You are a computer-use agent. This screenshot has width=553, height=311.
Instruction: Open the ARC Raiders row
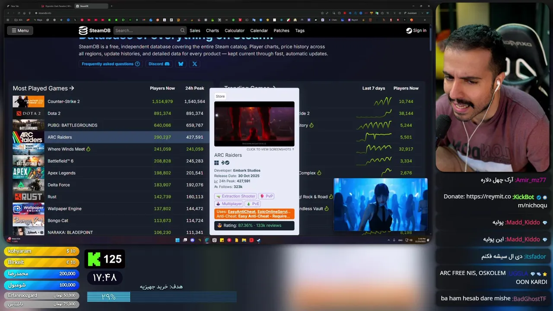pyautogui.click(x=111, y=137)
